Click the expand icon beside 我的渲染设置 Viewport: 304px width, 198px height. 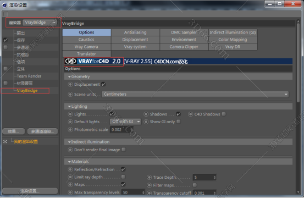click(5, 141)
